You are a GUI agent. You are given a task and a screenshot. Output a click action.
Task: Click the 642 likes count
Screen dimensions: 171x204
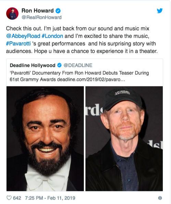coord(17,198)
